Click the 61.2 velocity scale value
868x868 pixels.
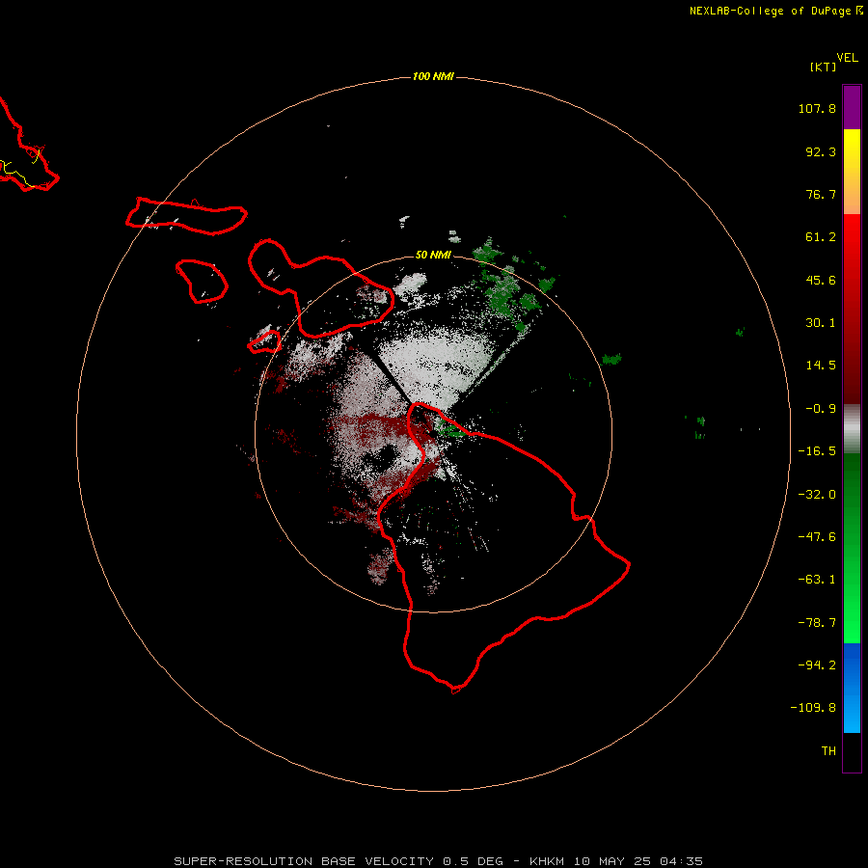[821, 237]
